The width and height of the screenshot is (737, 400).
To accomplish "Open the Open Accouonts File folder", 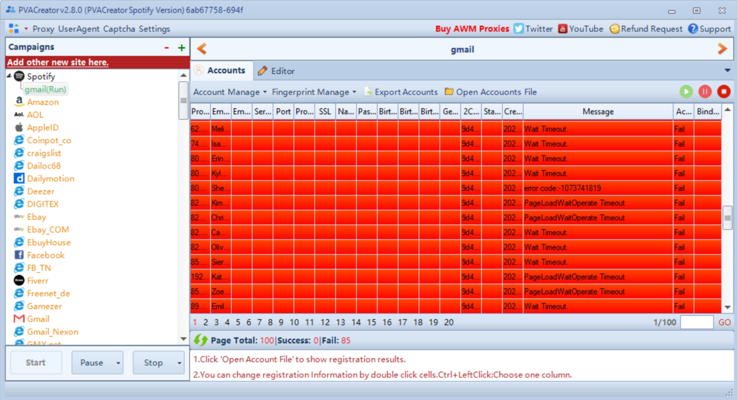I will click(491, 92).
